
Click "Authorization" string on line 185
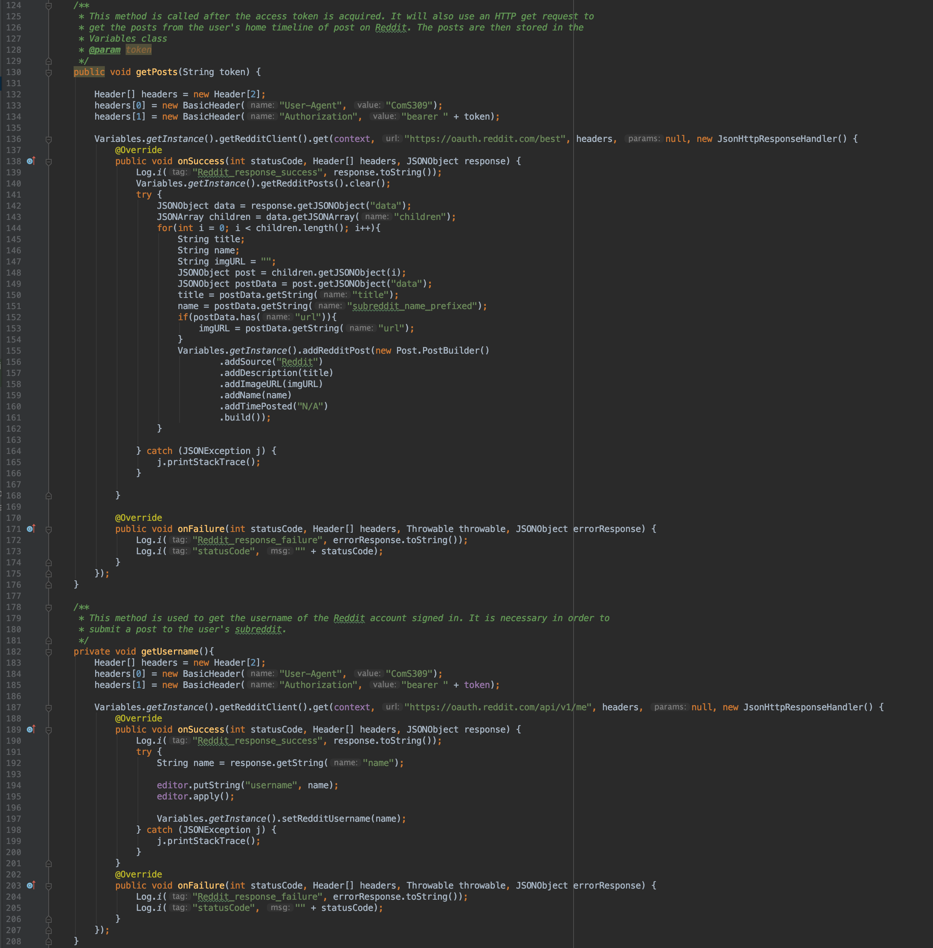tap(318, 685)
